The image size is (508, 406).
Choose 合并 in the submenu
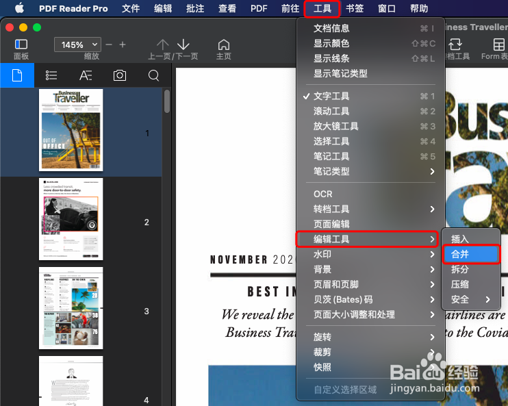(x=471, y=254)
